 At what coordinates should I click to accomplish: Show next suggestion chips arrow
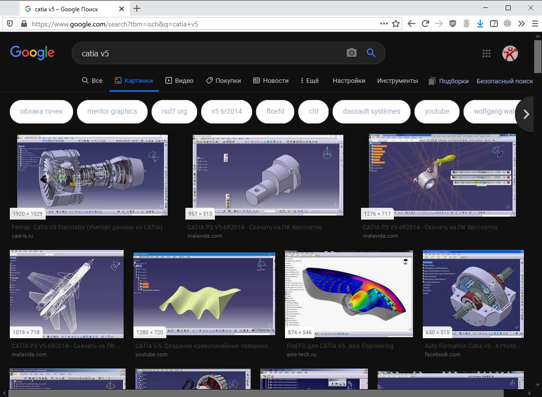526,114
